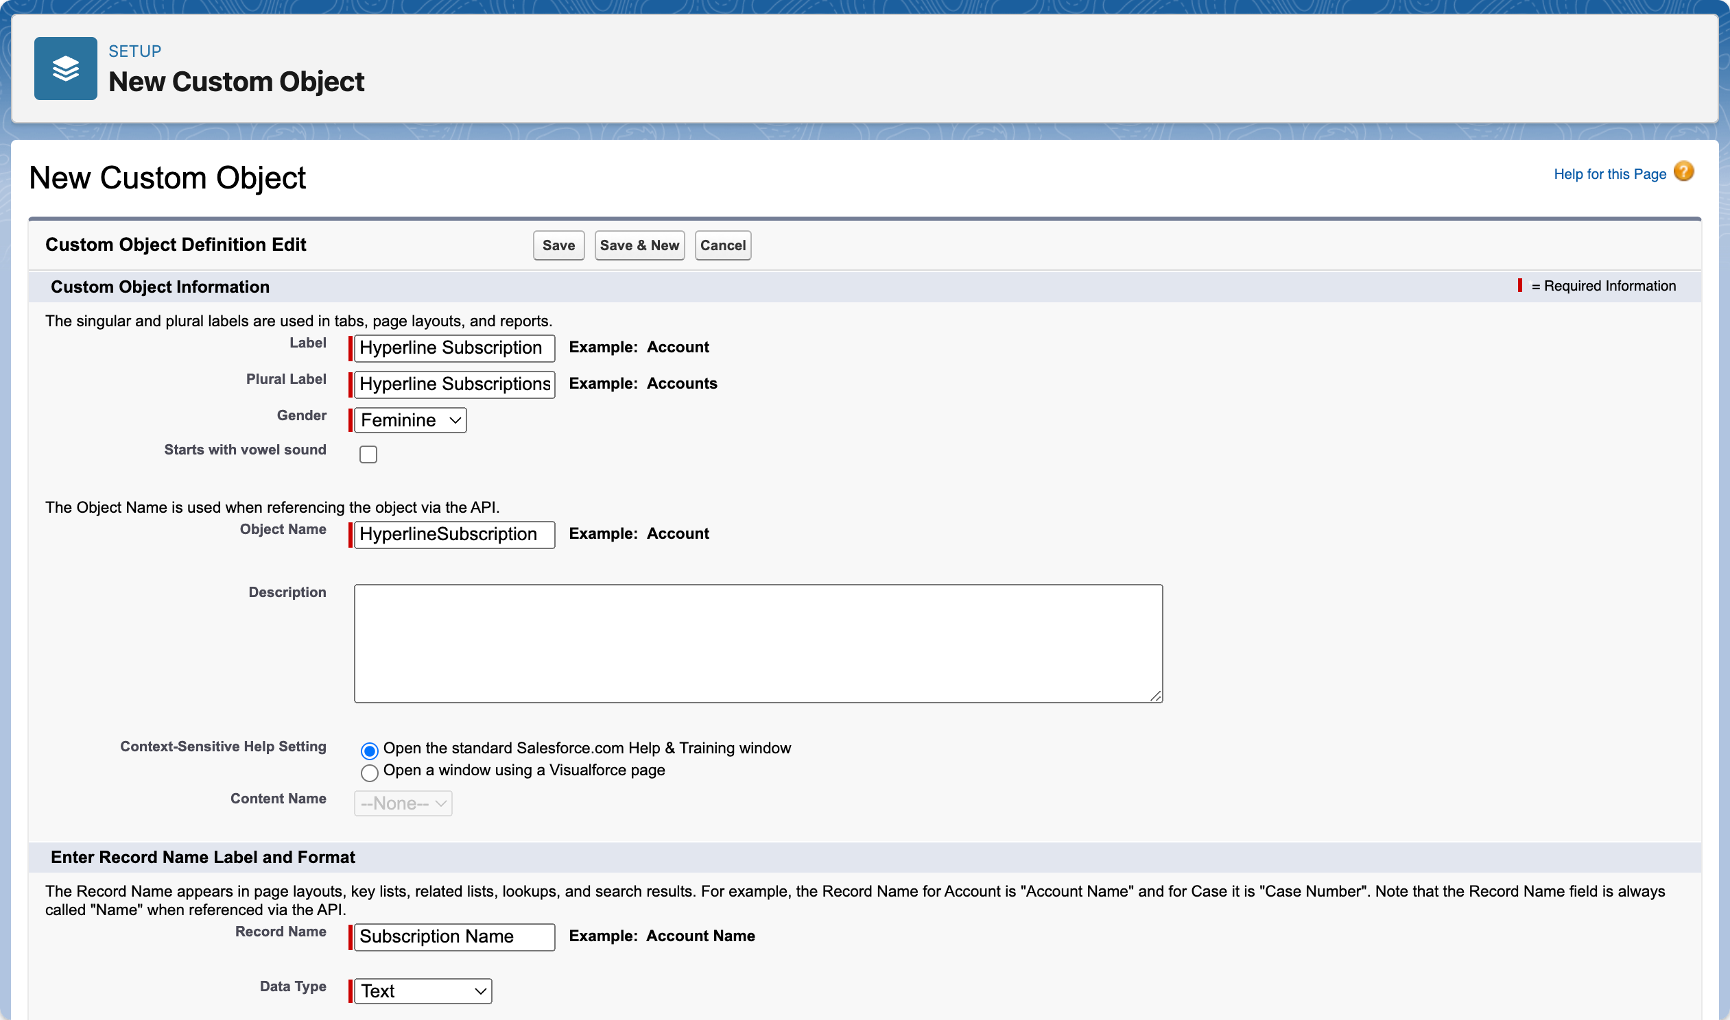
Task: Click the Example: Accounts hint text
Action: (643, 384)
